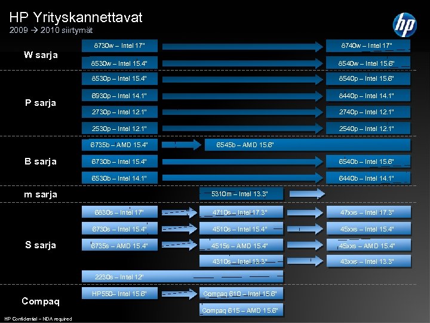Screen dimensions: 430x323
Task: Select the 8740w – Intel 17" box
Action: pyautogui.click(x=368, y=45)
